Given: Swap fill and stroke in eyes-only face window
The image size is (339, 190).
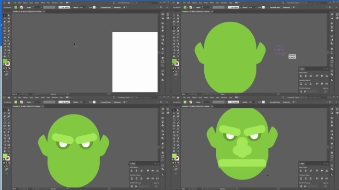Looking at the screenshot, I should coord(9,155).
